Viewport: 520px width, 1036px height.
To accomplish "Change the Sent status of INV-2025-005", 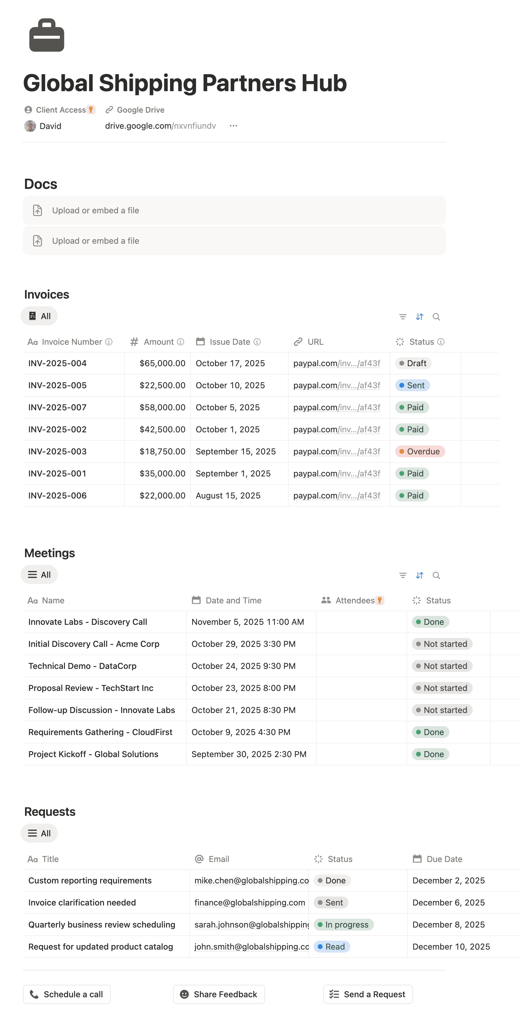I will click(412, 385).
